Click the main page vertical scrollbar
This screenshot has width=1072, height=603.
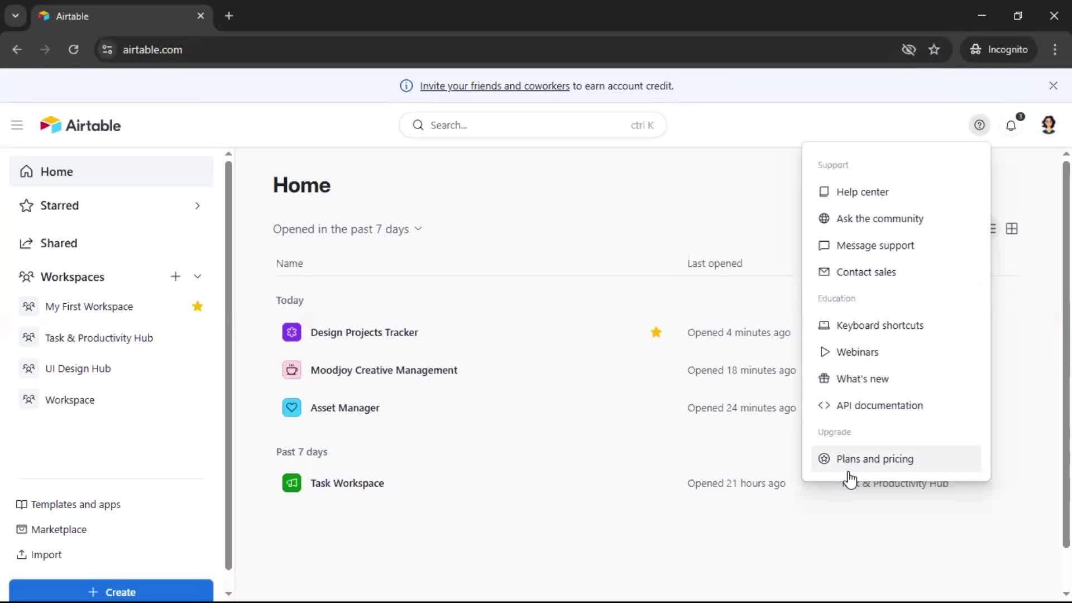(x=1066, y=355)
